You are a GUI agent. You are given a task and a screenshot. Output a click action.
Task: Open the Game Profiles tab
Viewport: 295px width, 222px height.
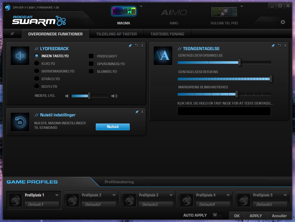pos(32,182)
